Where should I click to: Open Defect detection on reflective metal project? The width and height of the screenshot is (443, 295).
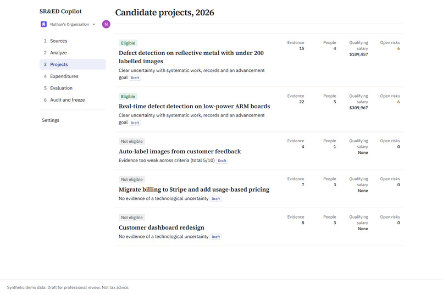pyautogui.click(x=191, y=57)
